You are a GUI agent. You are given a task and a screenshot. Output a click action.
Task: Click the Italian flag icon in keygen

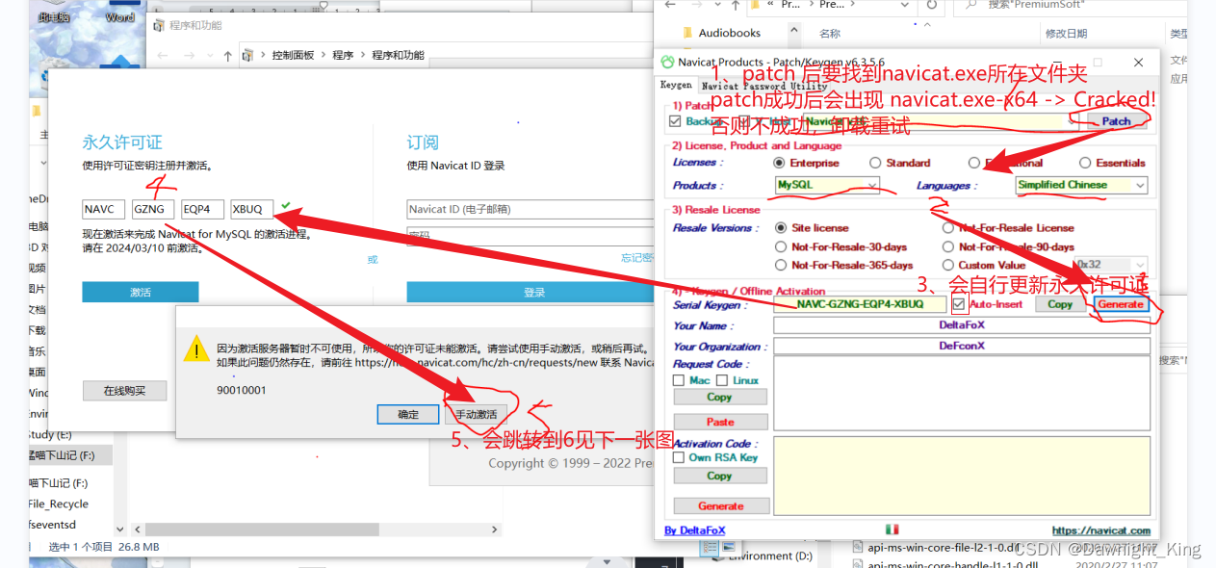[x=892, y=529]
